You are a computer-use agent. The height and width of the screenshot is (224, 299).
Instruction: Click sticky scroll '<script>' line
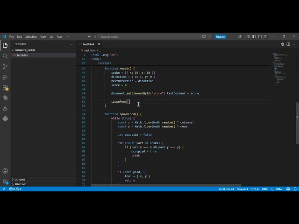pyautogui.click(x=105, y=63)
